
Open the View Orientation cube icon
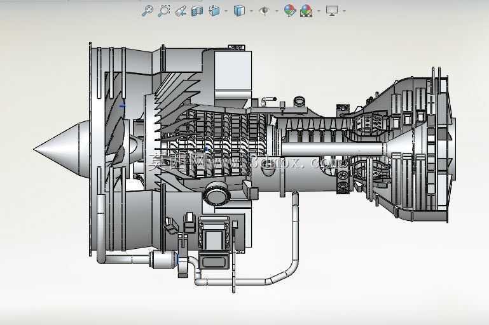tap(214, 11)
